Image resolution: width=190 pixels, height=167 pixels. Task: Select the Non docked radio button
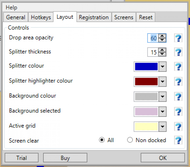click(x=130, y=140)
